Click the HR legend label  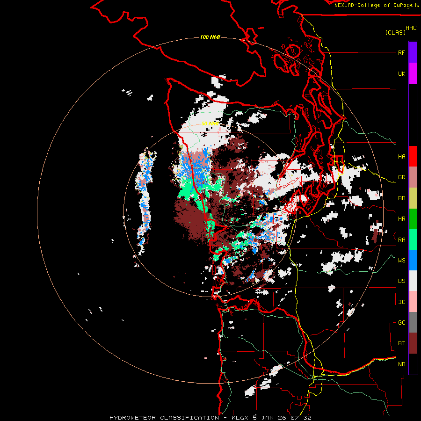coord(401,219)
